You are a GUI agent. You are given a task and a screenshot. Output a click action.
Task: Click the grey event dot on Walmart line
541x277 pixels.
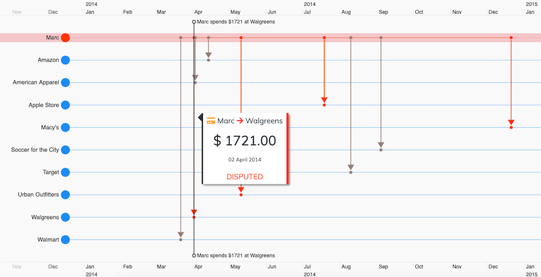pos(181,239)
